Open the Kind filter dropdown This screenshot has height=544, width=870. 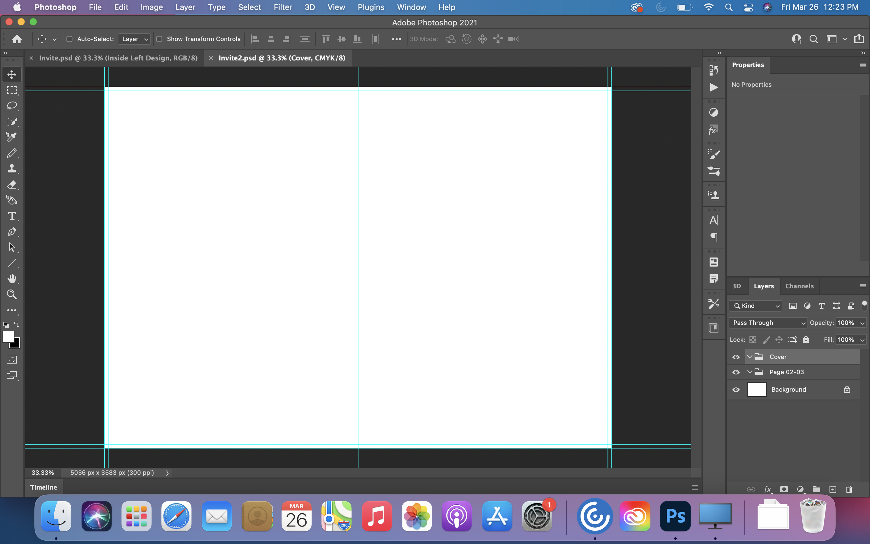point(756,306)
